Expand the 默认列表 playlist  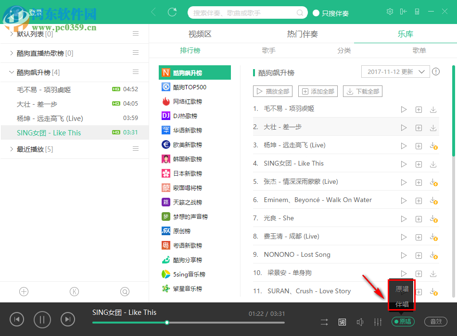coord(12,34)
